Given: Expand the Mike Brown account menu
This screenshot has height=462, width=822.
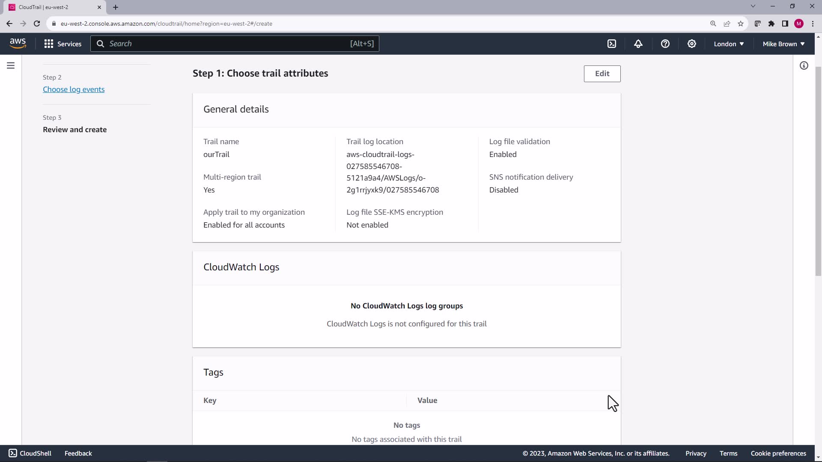Looking at the screenshot, I should [x=783, y=44].
